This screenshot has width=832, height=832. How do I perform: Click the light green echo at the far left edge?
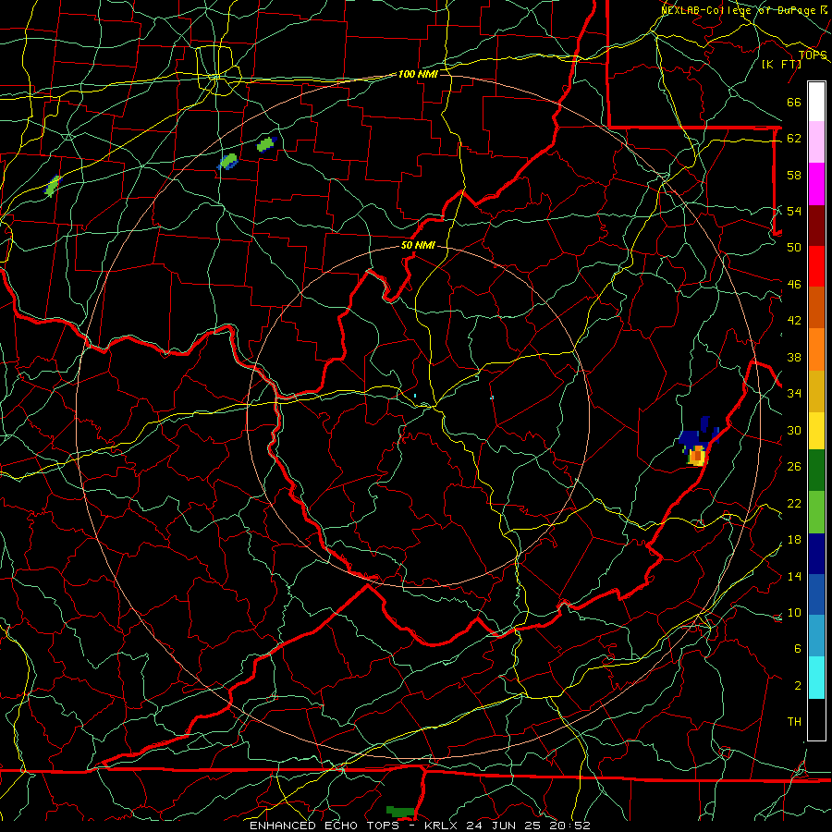[52, 186]
